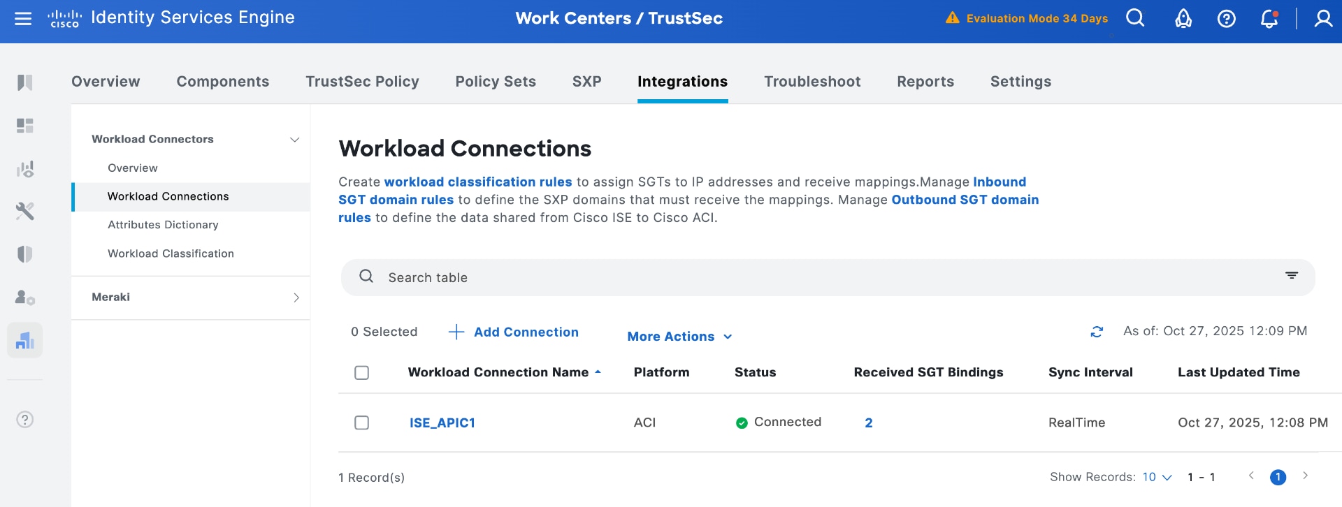
Task: Open the user profile icon
Action: pyautogui.click(x=1322, y=19)
